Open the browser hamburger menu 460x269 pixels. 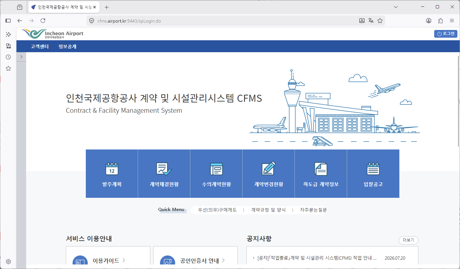(452, 21)
